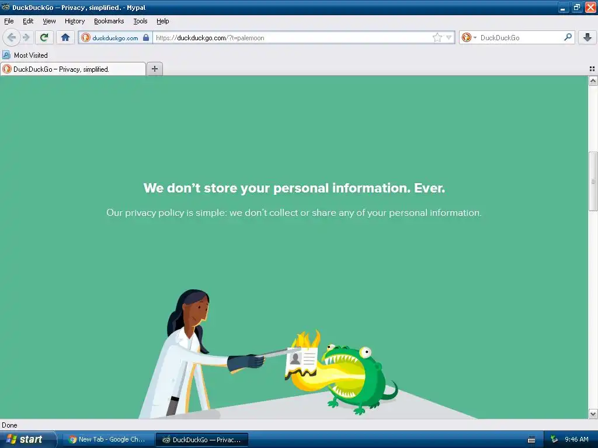The image size is (598, 448).
Task: Click the search magnifier icon
Action: point(568,37)
